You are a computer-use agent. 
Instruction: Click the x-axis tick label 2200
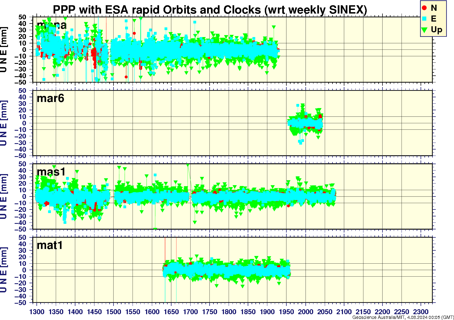382,312
